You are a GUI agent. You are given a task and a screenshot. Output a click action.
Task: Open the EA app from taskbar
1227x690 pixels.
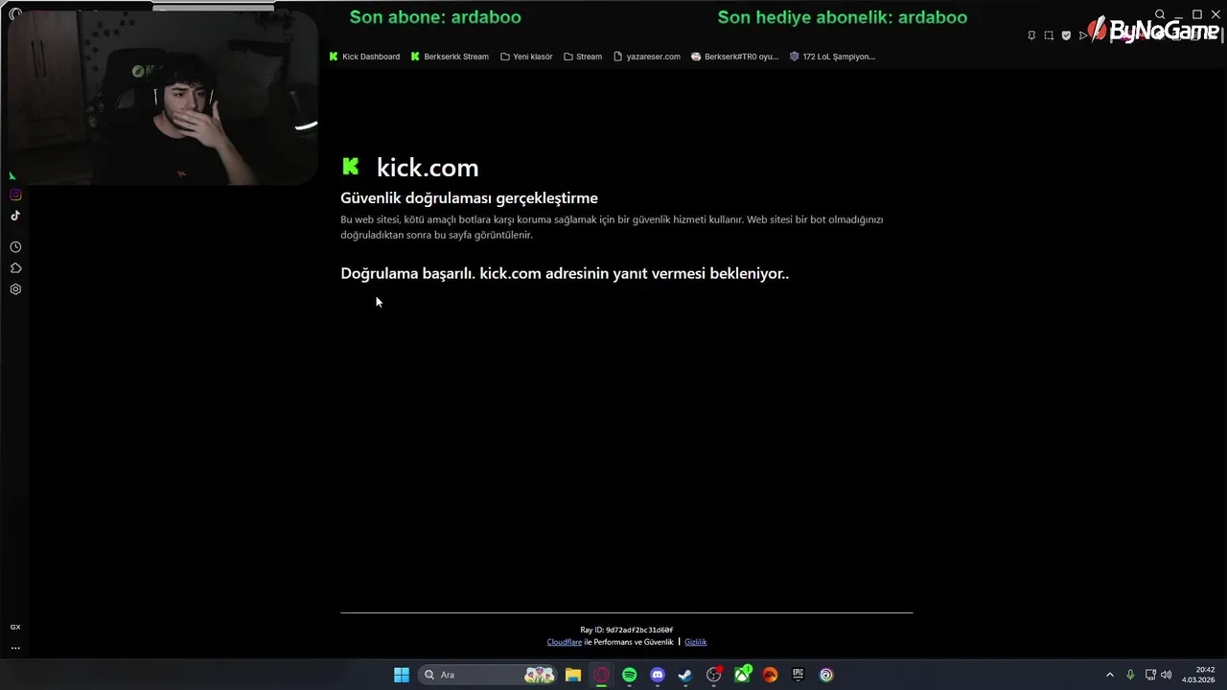pyautogui.click(x=770, y=675)
